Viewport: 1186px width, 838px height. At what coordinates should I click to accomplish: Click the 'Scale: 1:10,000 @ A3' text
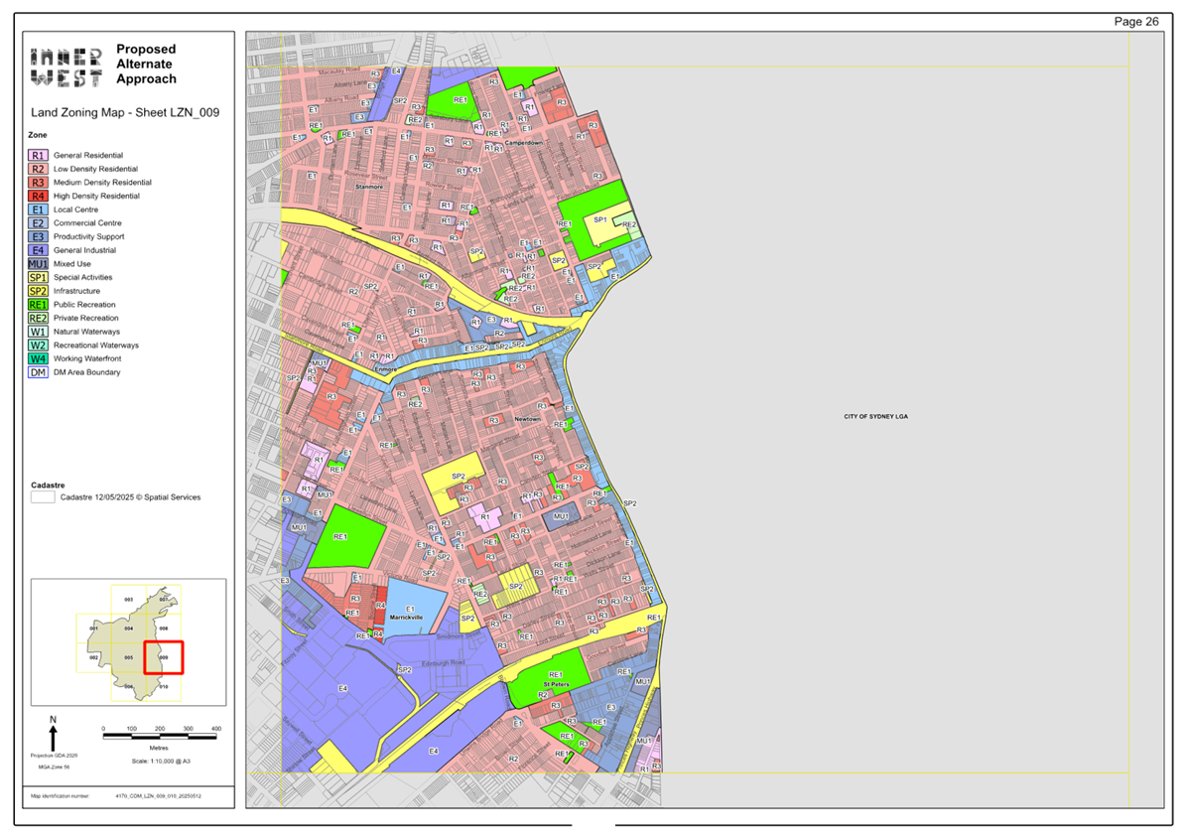[x=161, y=761]
